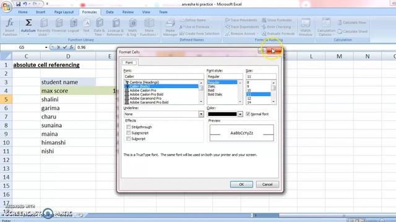396x222 pixels.
Task: Open More Functions menu
Action: (149, 27)
